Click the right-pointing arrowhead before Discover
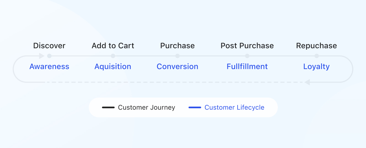Viewport: 366px width, 148px height. (42, 56)
